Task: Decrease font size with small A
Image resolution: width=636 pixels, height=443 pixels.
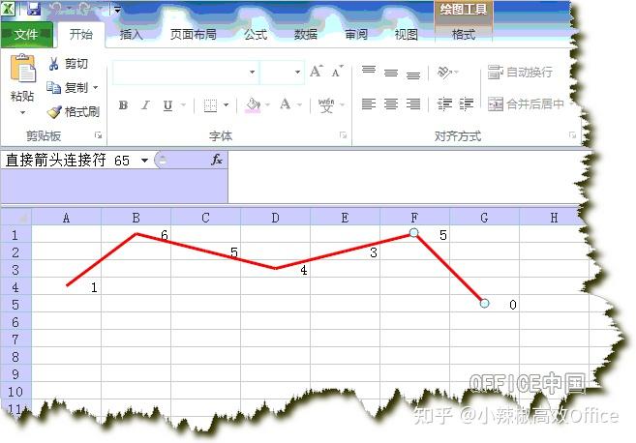Action: pyautogui.click(x=337, y=72)
